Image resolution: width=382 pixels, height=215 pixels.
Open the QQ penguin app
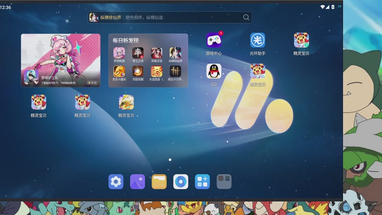[213, 71]
